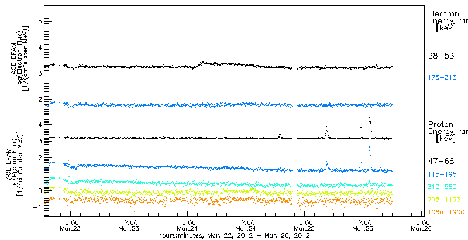
Task: Click the 0:00 Mar.26 time axis label
Action: pos(422,226)
